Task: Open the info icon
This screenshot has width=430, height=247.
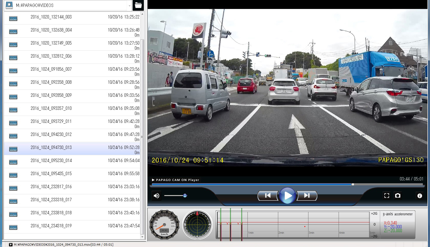Action: pos(420,196)
